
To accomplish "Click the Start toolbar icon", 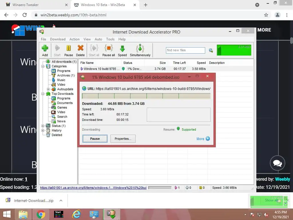I will (57, 50).
